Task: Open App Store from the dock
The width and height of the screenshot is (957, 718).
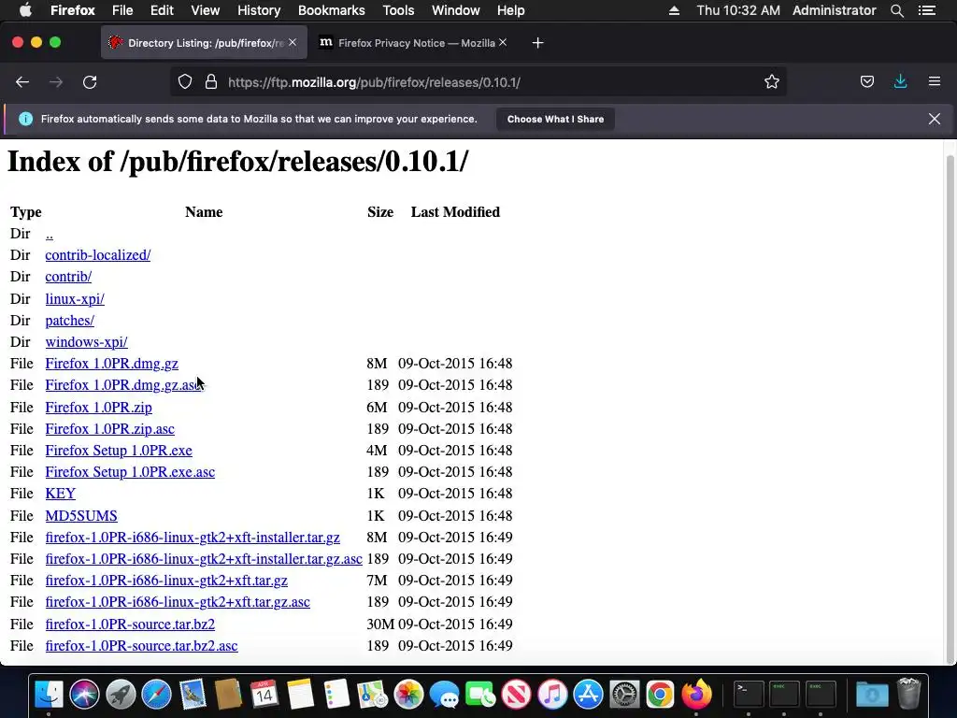Action: [x=589, y=695]
